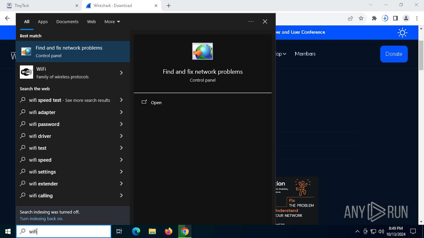
Task: Open Chrome three-dot menu
Action: [417, 19]
